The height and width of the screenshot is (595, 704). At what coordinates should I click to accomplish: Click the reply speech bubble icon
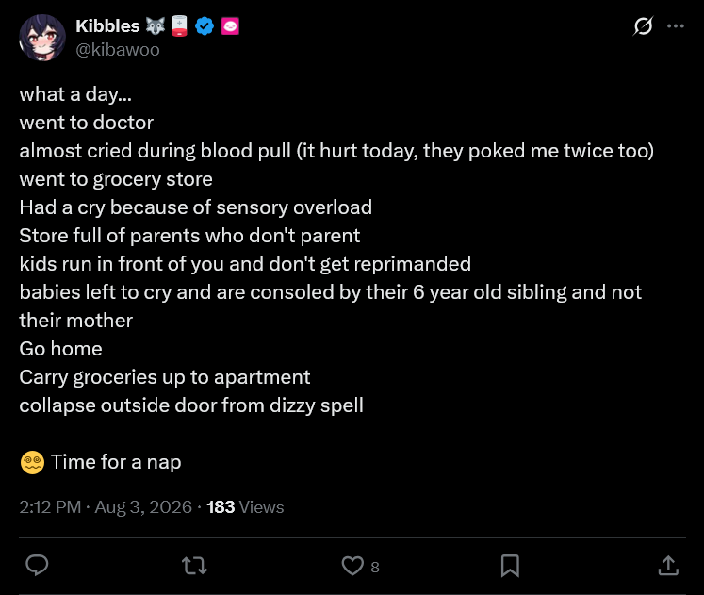37,566
